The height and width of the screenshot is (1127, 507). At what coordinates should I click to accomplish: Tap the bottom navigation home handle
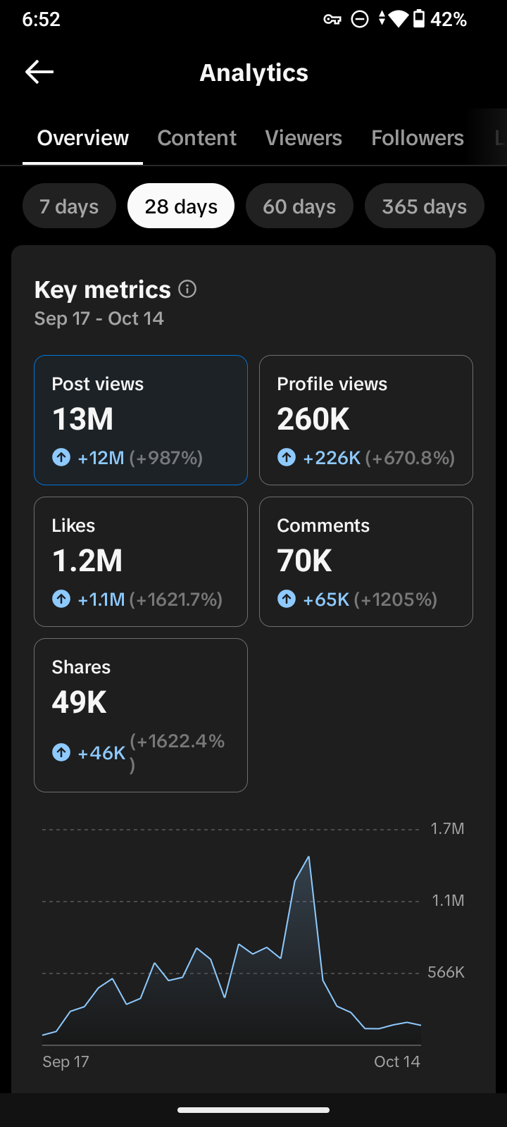click(254, 1110)
